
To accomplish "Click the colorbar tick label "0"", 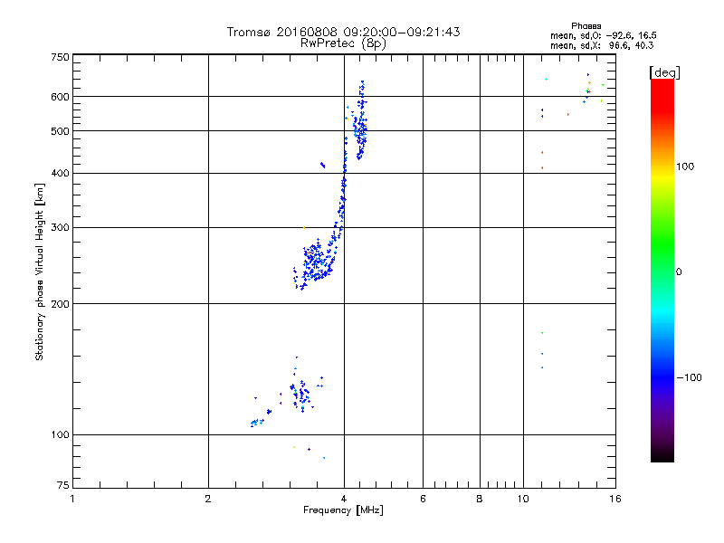I will 679,271.
